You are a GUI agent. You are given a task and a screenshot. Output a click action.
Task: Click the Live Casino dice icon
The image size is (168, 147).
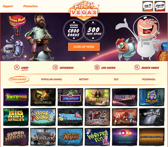(x=97, y=67)
